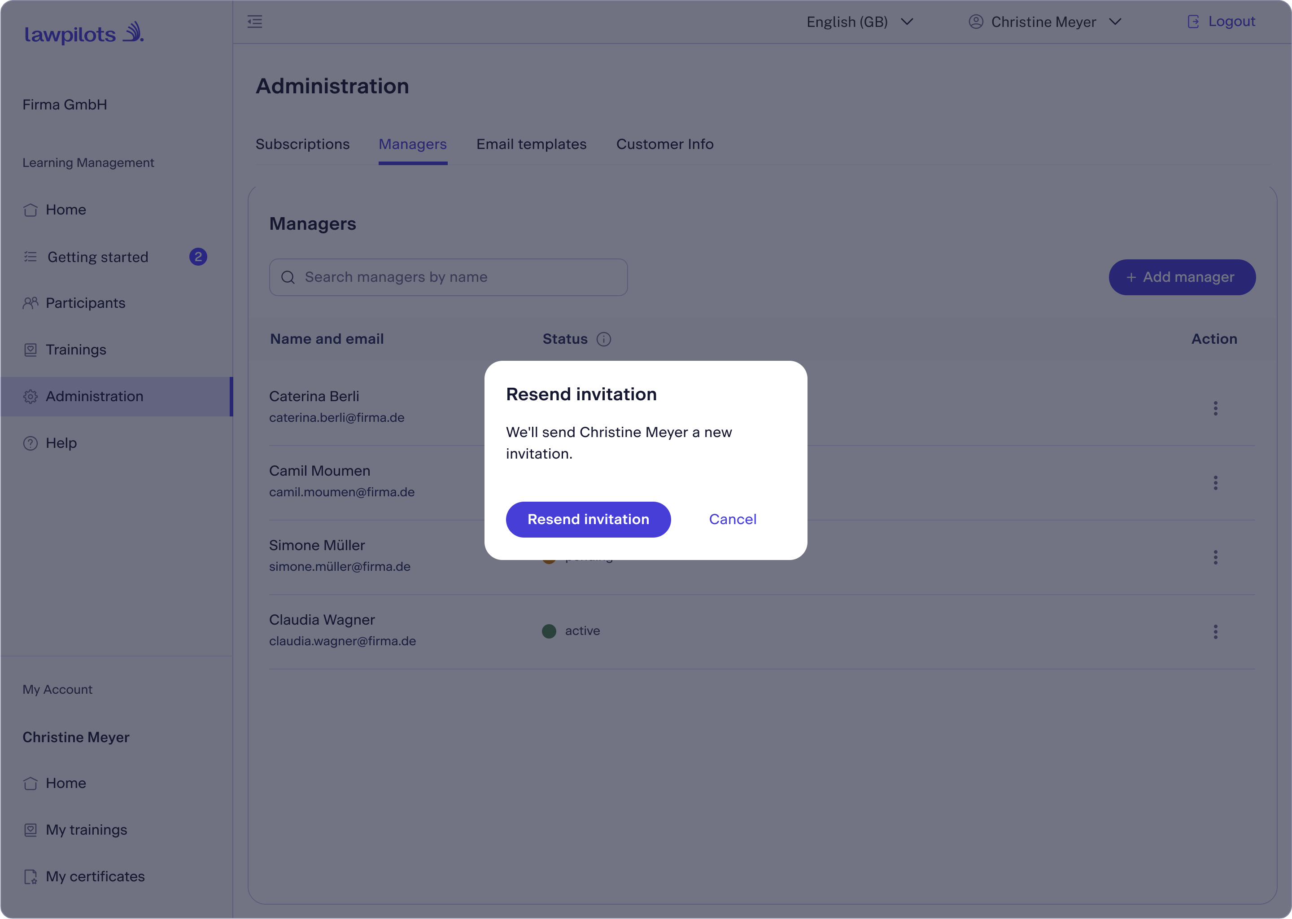Click the name Claudia Wagner
Viewport: 1292px width, 919px height.
point(322,620)
